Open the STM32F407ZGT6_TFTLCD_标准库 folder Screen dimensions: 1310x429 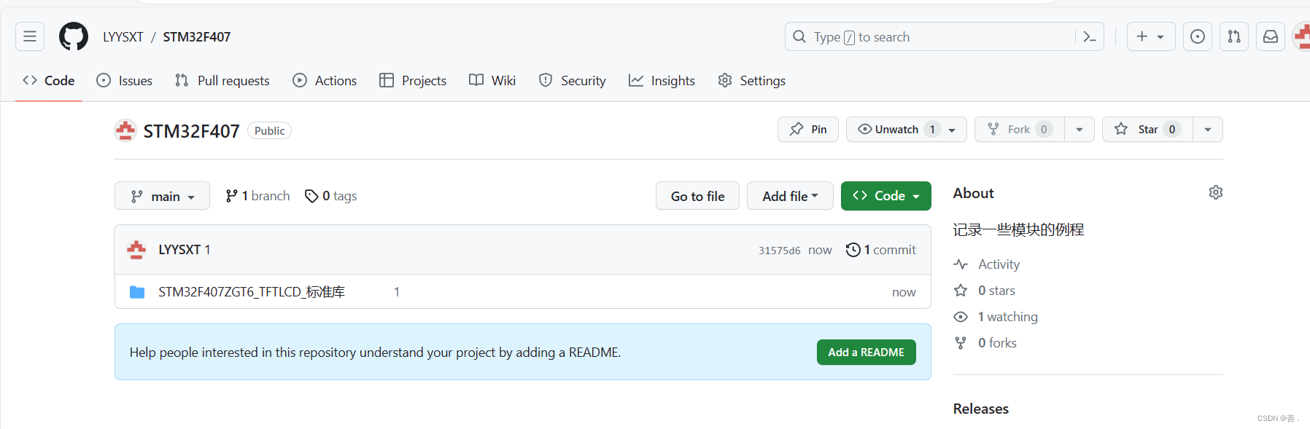pos(252,292)
